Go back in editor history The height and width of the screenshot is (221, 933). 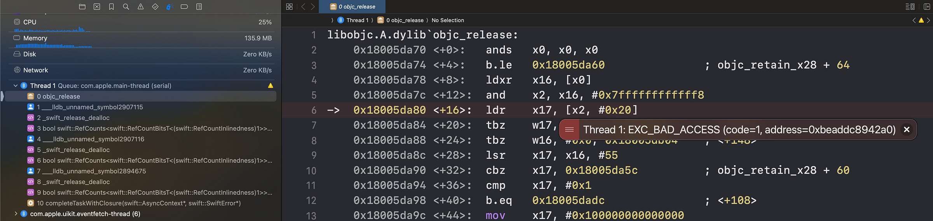pos(303,7)
